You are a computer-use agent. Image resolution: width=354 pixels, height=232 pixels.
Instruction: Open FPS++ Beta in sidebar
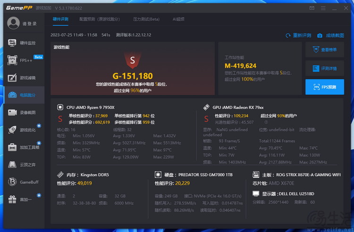pyautogui.click(x=24, y=60)
